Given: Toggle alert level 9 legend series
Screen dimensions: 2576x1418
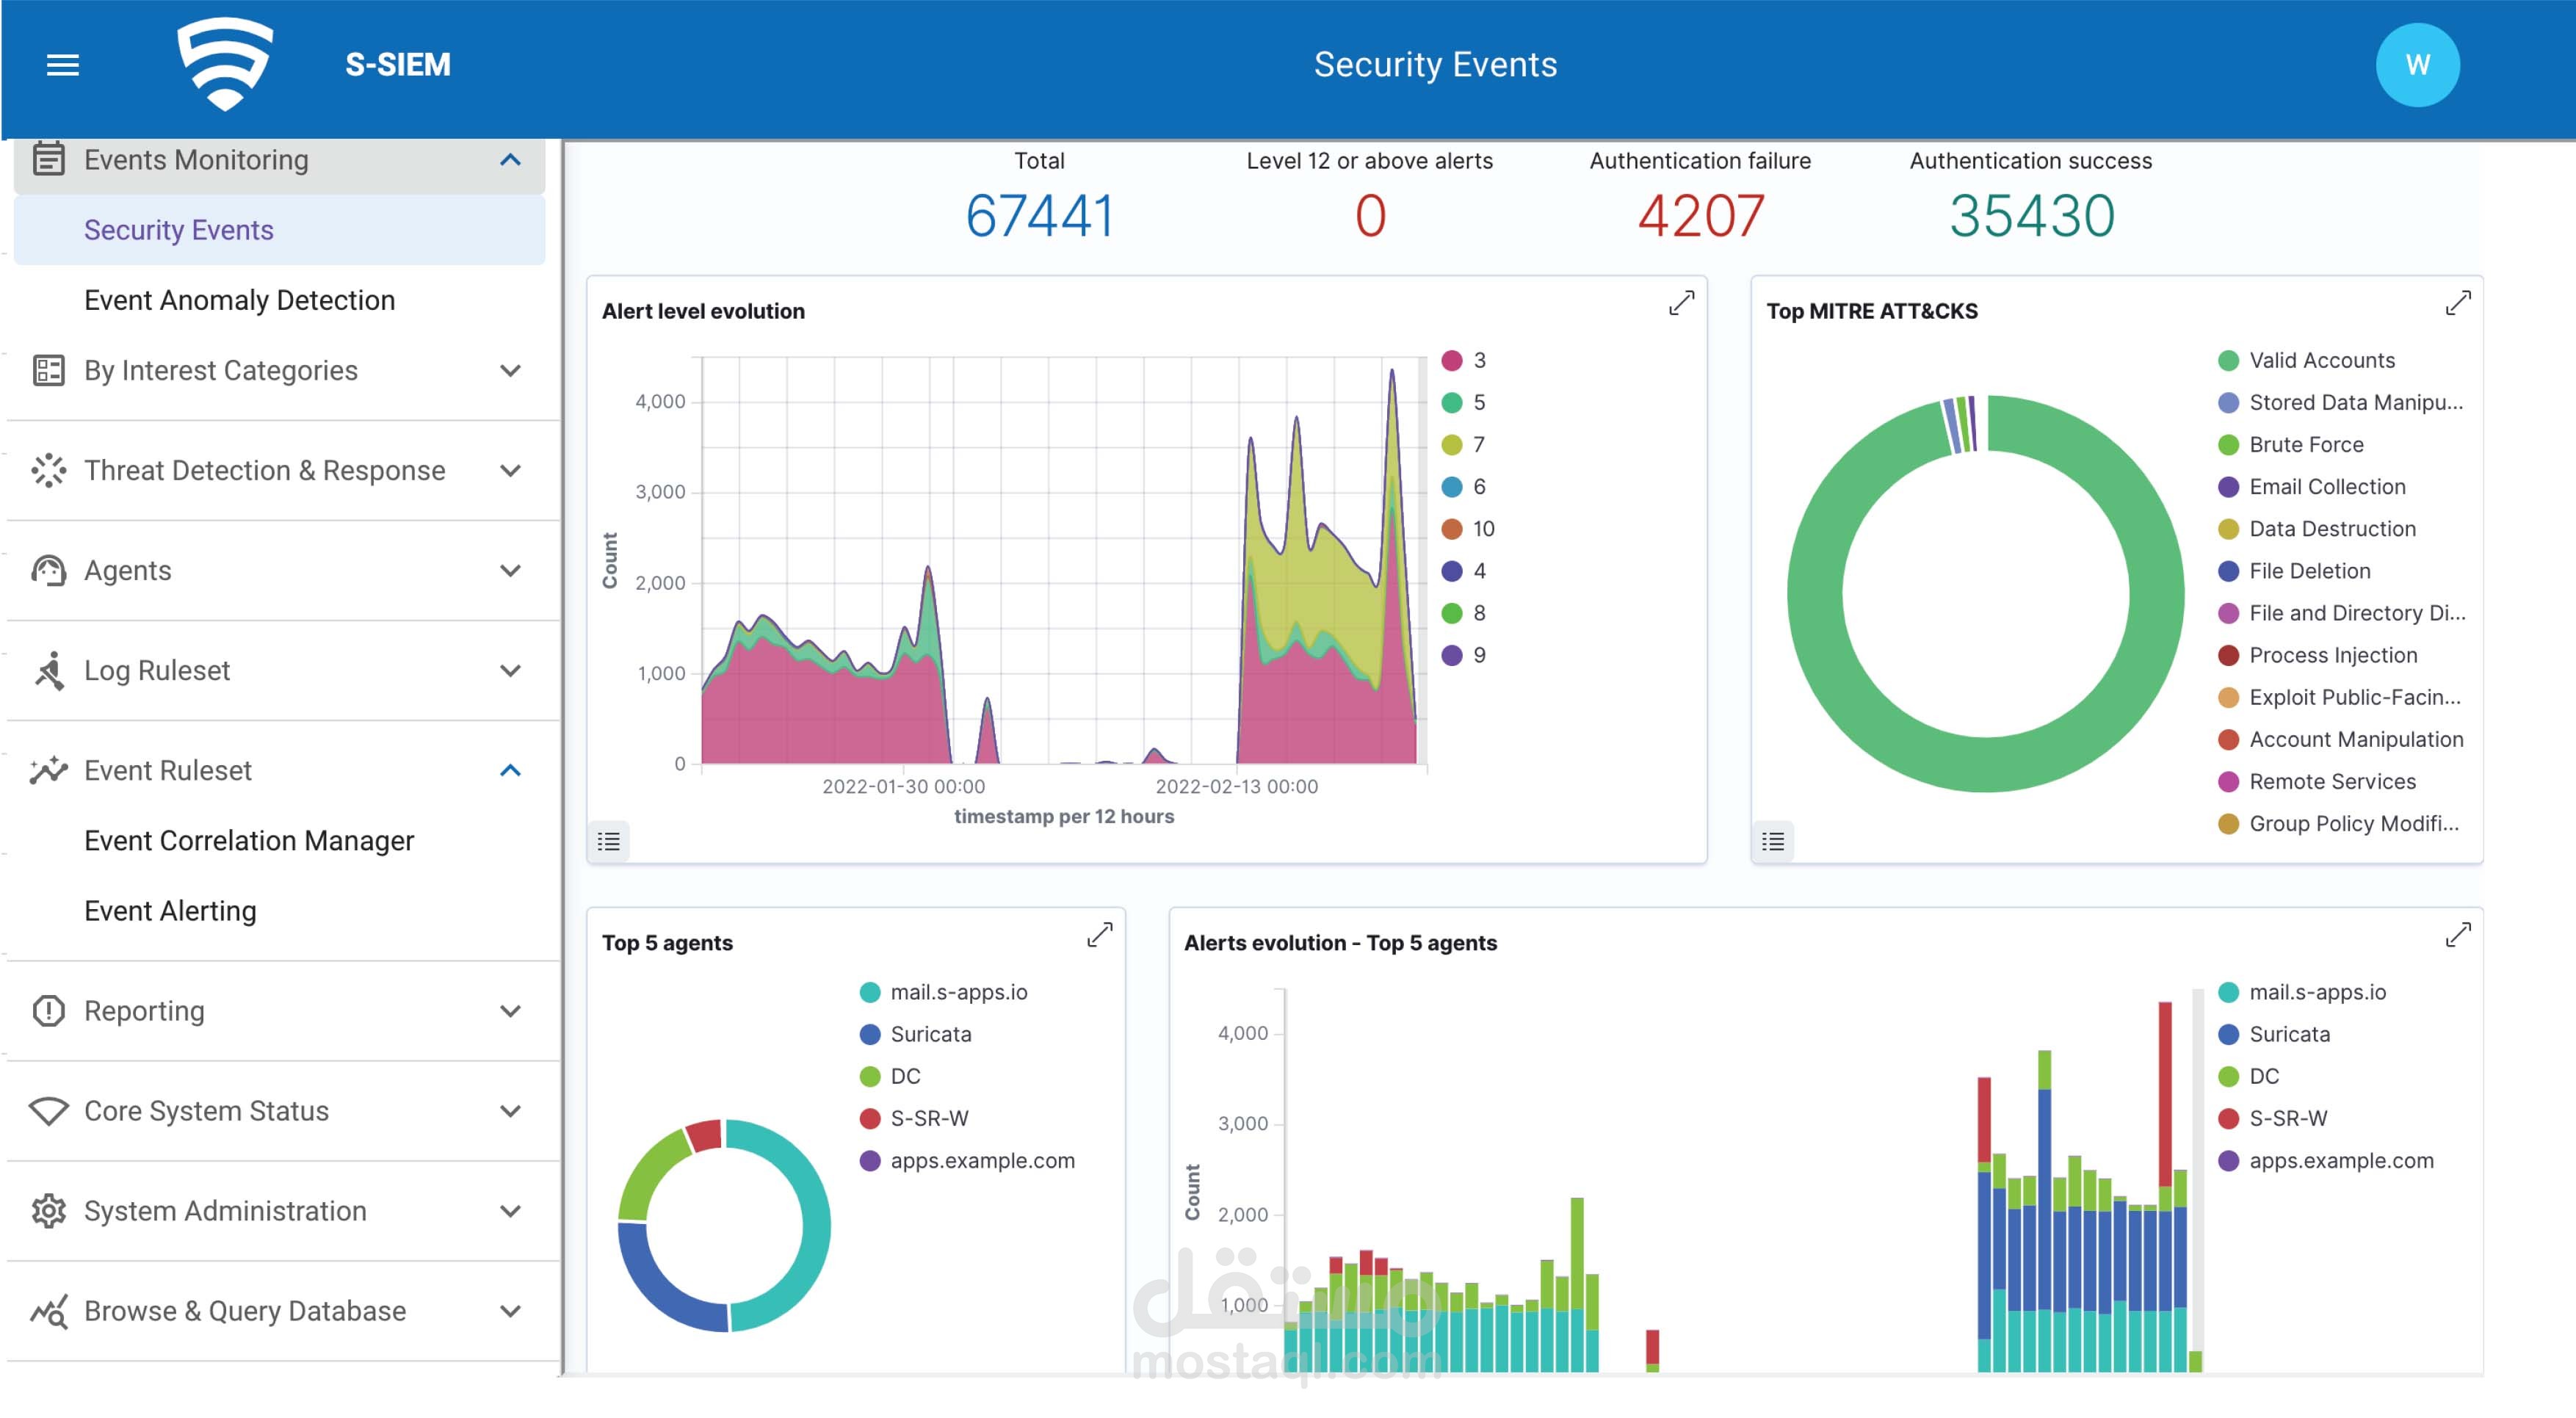Looking at the screenshot, I should pyautogui.click(x=1464, y=655).
